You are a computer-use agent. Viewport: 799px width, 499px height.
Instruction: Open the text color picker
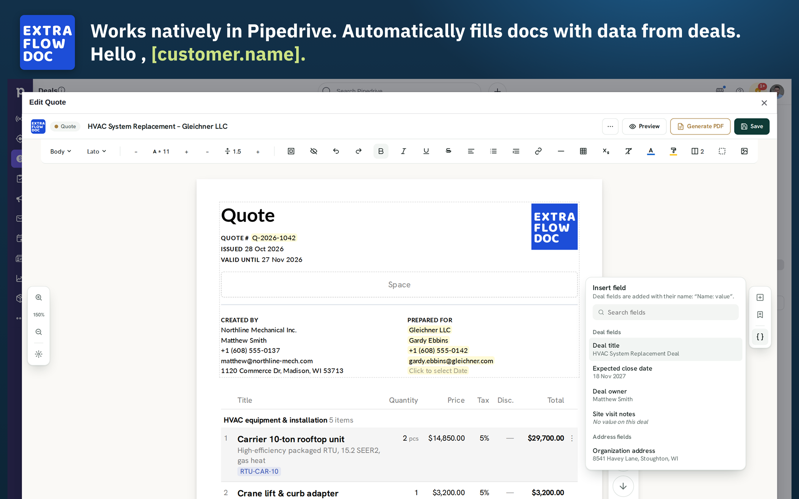tap(651, 151)
